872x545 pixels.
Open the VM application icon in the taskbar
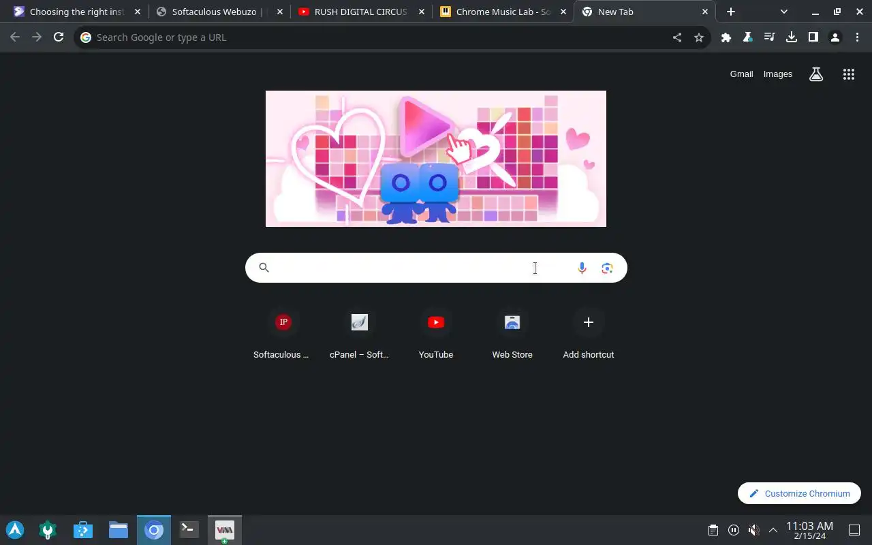tap(224, 530)
